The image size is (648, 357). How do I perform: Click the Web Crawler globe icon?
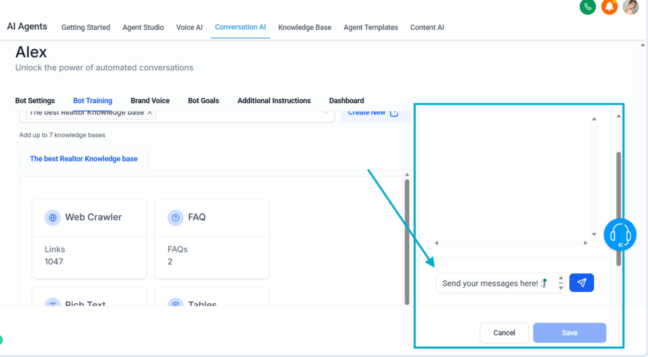point(53,217)
